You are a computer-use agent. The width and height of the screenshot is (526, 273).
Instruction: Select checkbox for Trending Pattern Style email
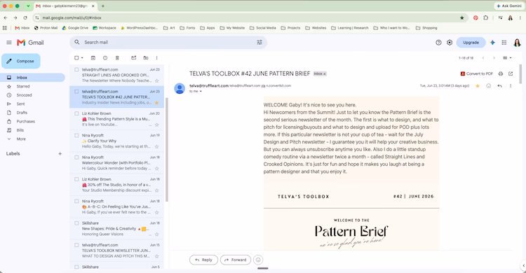(x=76, y=113)
